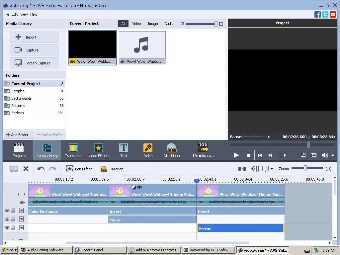Click zoom to fit timeline icon
This screenshot has width=340, height=255.
click(328, 169)
